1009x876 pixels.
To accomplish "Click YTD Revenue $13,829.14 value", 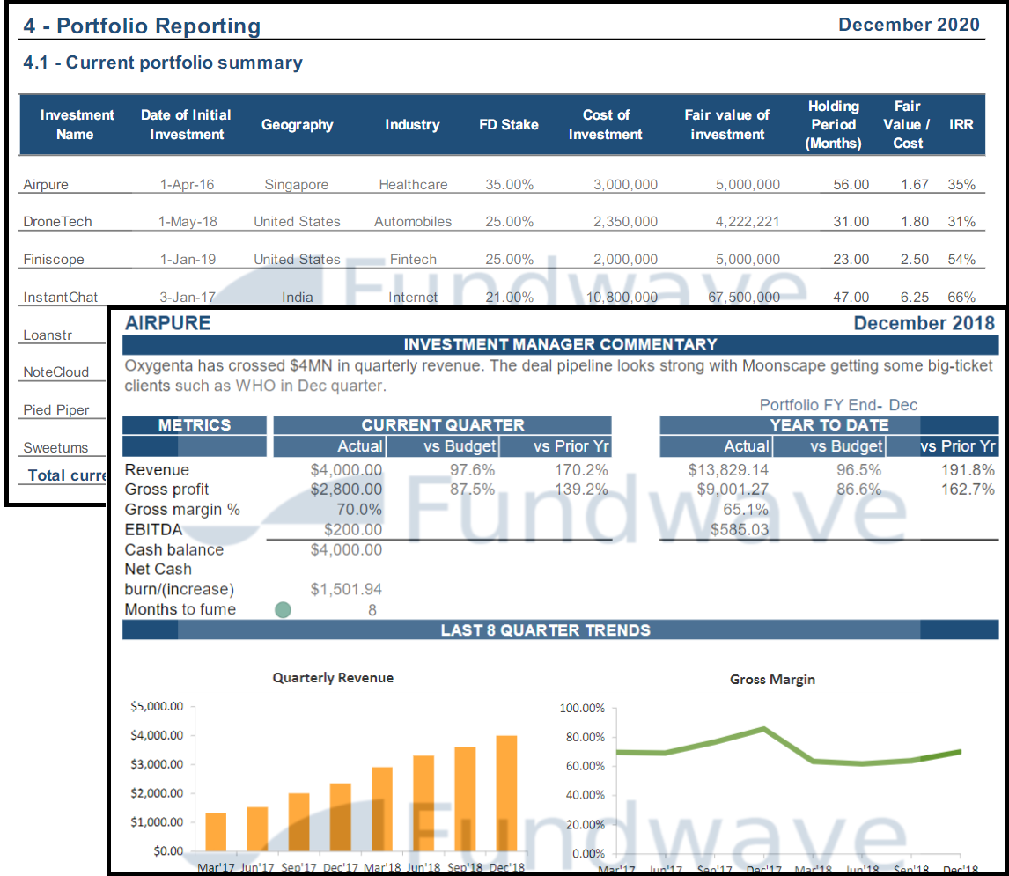I will coord(728,470).
